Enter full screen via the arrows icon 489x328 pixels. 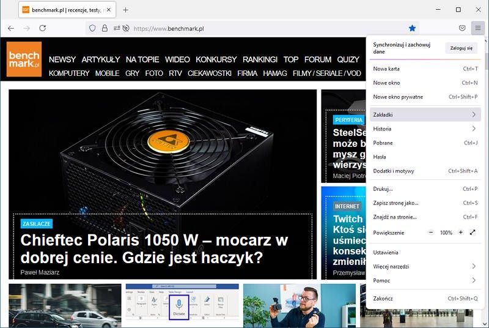472,233
